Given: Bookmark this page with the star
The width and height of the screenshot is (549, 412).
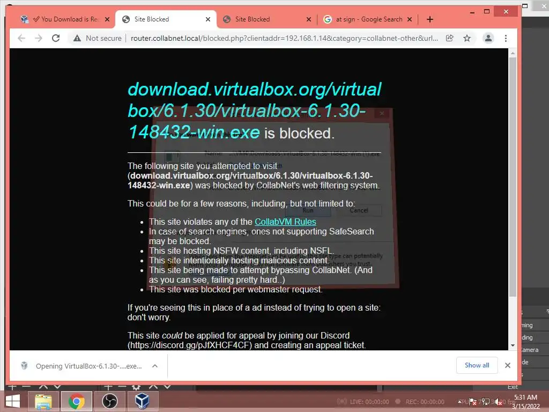Looking at the screenshot, I should click(467, 38).
